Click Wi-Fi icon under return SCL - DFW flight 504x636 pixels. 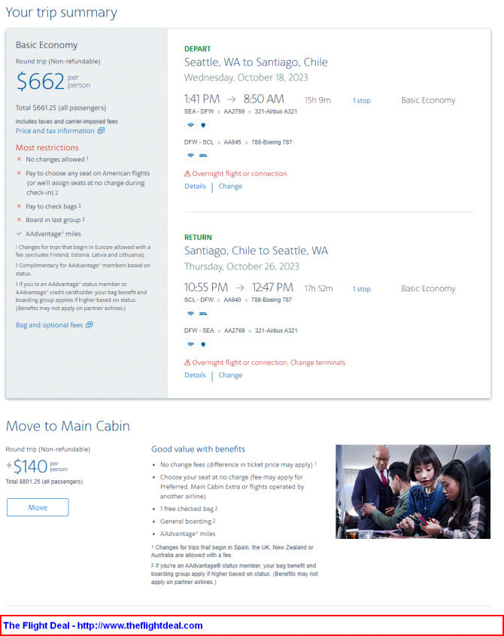[190, 314]
